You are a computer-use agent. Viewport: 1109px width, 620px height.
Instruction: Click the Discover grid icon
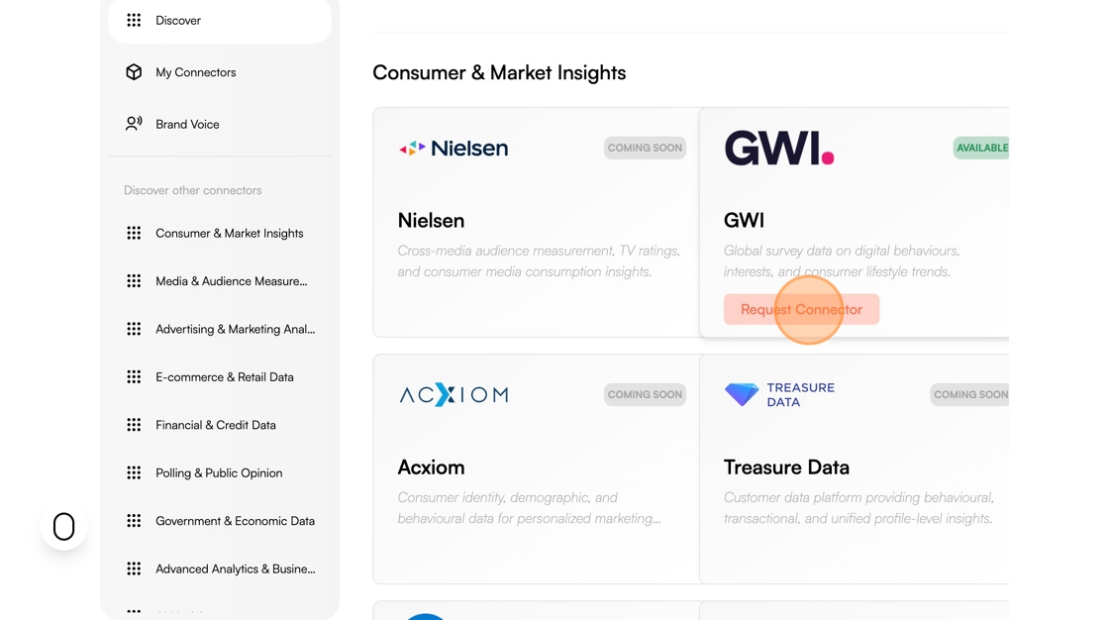pyautogui.click(x=134, y=21)
